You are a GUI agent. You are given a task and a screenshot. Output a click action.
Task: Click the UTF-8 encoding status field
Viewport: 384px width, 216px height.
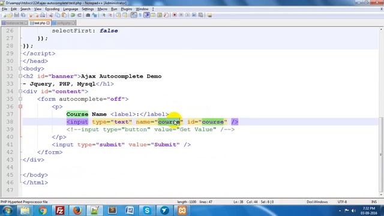click(x=342, y=202)
